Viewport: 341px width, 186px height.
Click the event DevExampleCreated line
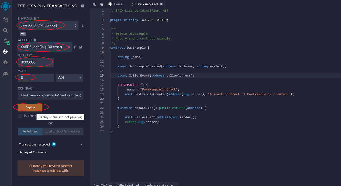point(172,66)
